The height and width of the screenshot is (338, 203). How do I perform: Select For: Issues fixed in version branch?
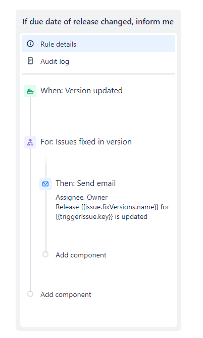pos(86,142)
